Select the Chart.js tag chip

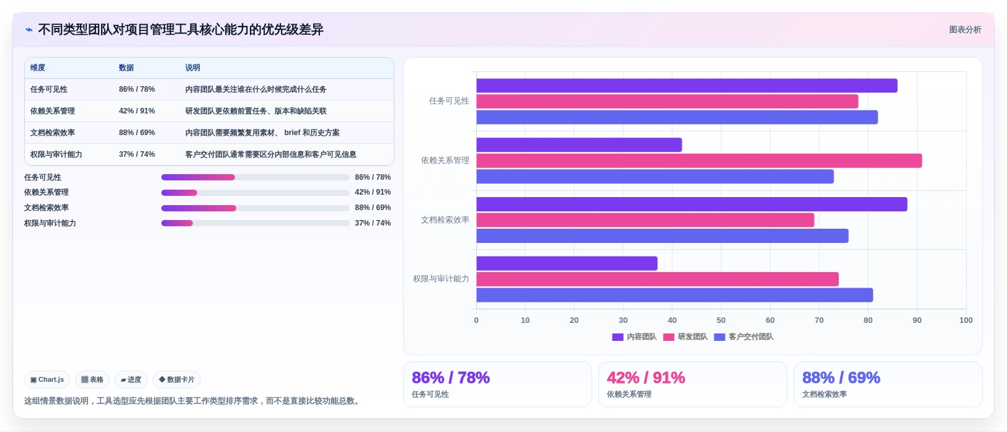point(47,380)
